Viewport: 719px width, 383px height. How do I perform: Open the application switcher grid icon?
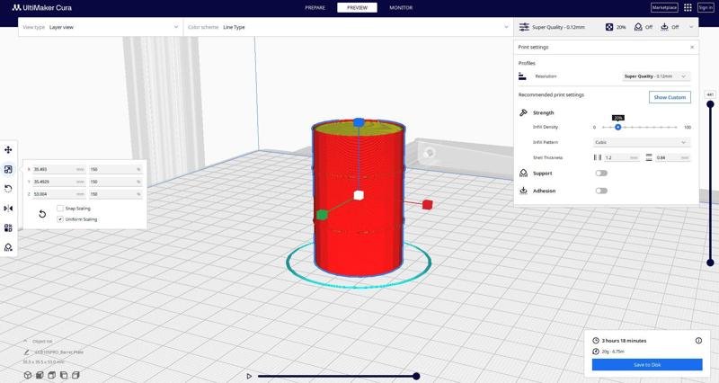(x=688, y=7)
